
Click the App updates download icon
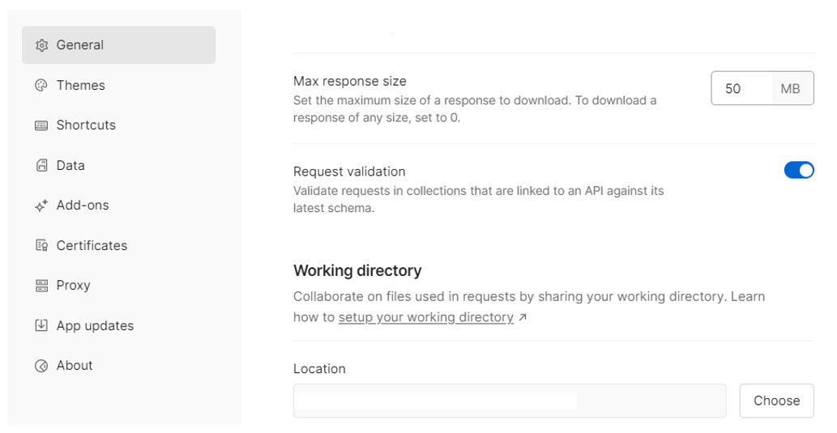tap(41, 325)
